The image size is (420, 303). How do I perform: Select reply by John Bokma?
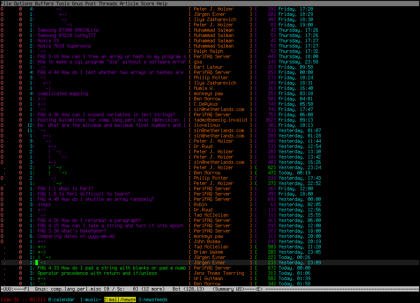[x=207, y=241]
